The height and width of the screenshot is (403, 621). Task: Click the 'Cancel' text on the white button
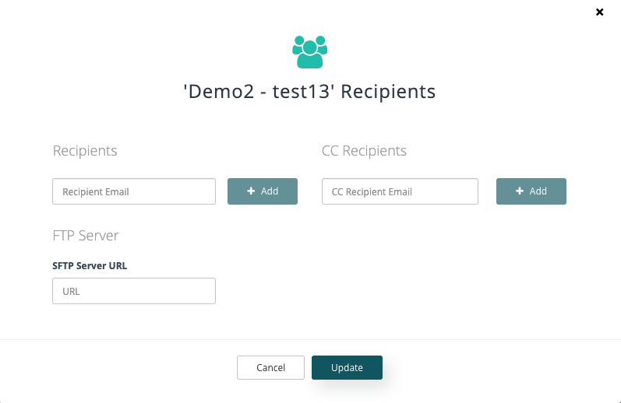coord(270,368)
